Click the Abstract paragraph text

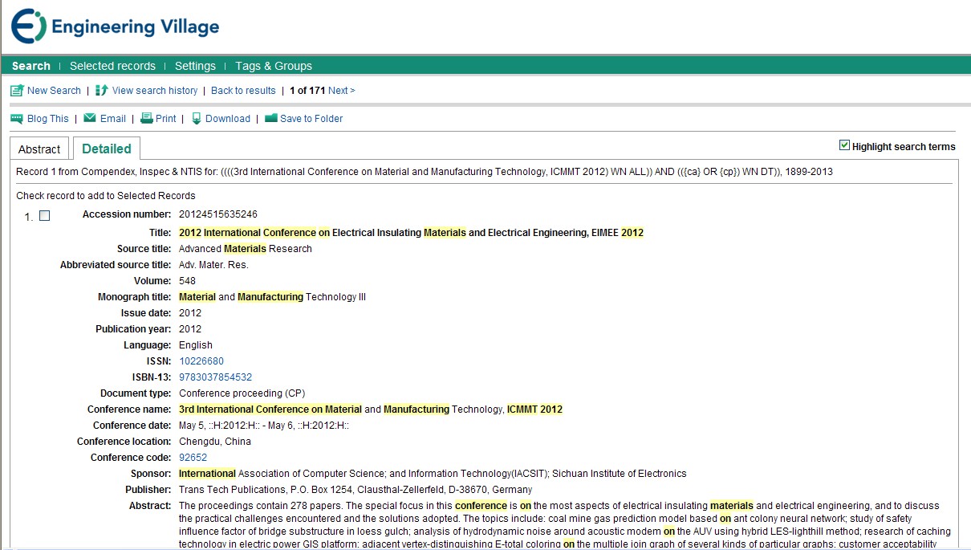click(565, 524)
